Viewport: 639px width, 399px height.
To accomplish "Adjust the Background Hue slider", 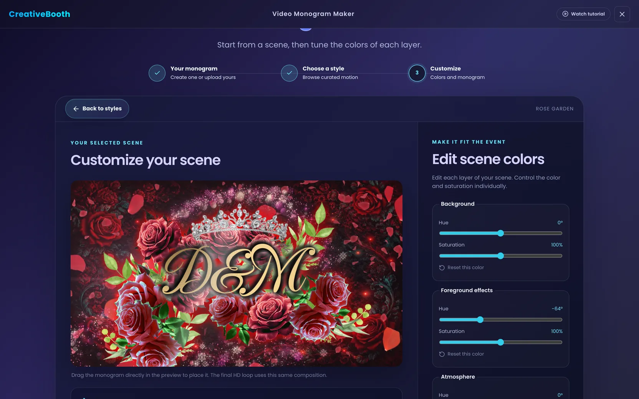I will click(x=500, y=233).
